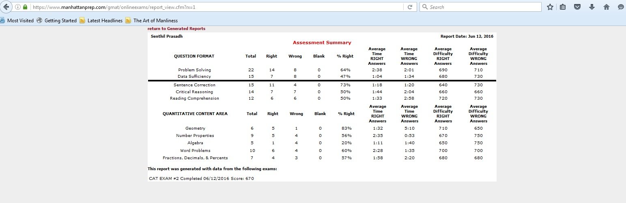Click the return to Generated Reports link
This screenshot has height=203, width=626.
(176, 29)
